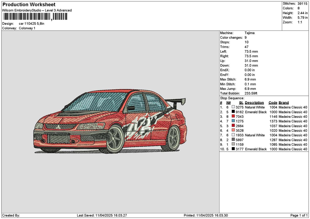Click the Stops value 10

point(246,42)
